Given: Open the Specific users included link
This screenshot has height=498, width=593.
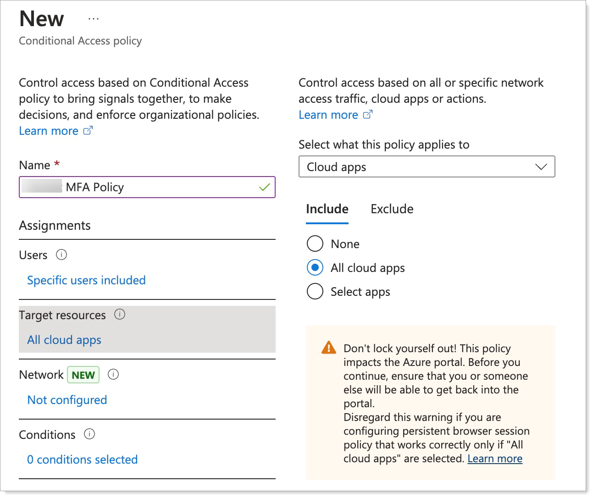Looking at the screenshot, I should (86, 280).
